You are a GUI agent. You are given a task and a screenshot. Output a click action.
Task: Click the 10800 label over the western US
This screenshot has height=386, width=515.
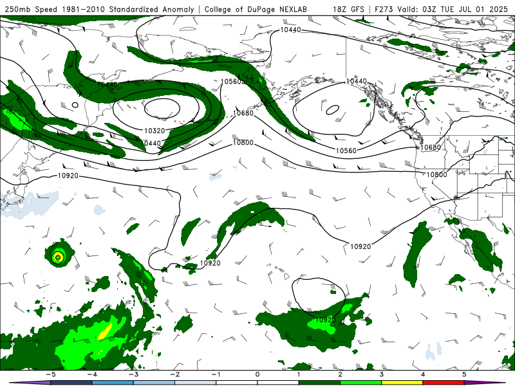pyautogui.click(x=437, y=174)
